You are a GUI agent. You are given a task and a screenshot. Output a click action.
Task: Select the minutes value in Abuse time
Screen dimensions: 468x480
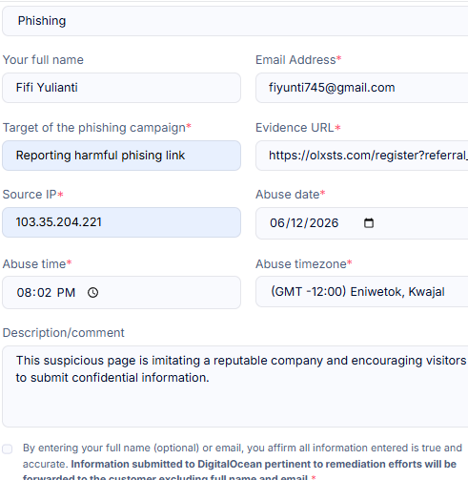tap(44, 293)
